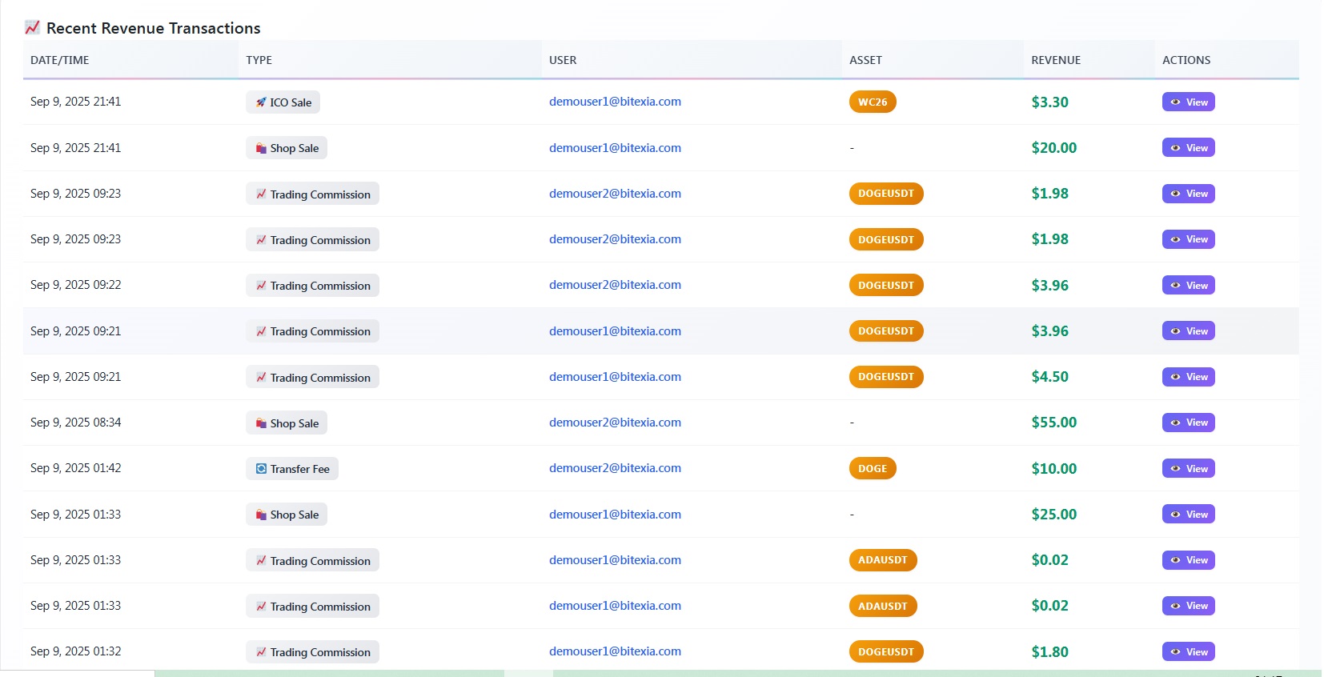Click the Transfer Fee icon
Screen dimensions: 1324x677
tap(261, 469)
